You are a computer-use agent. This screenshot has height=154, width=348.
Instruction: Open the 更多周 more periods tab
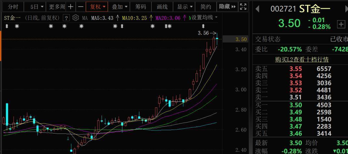click(x=57, y=7)
